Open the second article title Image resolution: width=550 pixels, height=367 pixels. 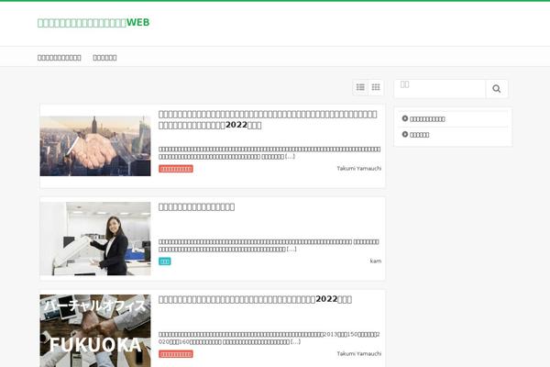tap(196, 206)
